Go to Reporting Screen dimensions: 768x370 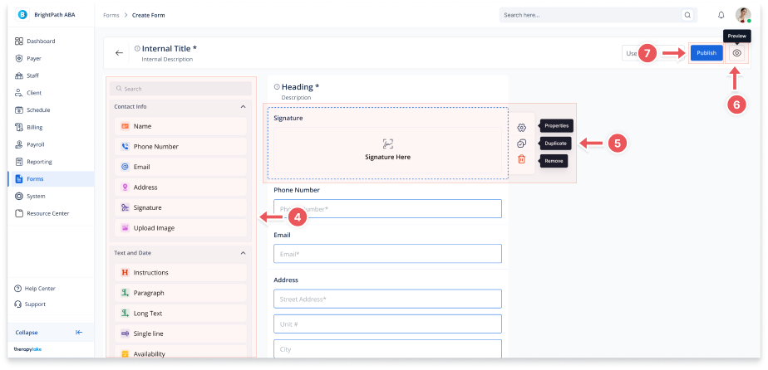click(x=51, y=162)
